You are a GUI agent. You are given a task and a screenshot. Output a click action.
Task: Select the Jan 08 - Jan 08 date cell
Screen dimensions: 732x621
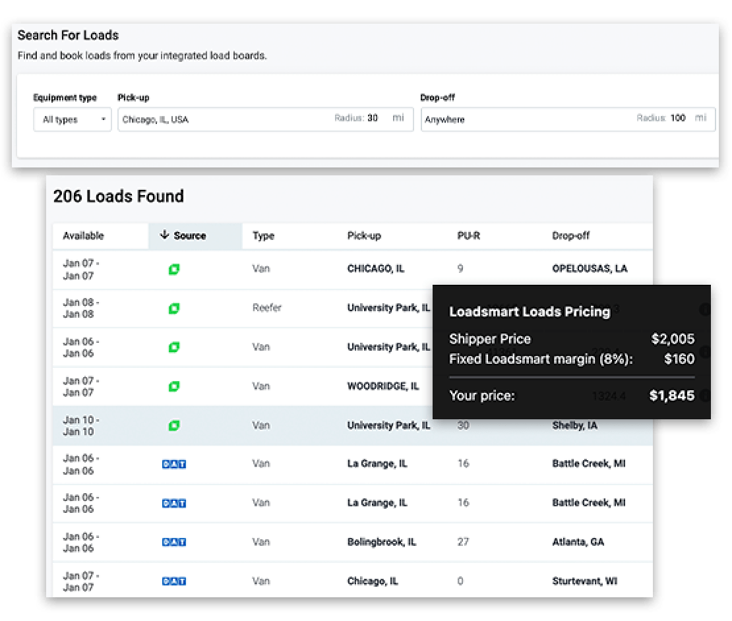click(x=80, y=308)
